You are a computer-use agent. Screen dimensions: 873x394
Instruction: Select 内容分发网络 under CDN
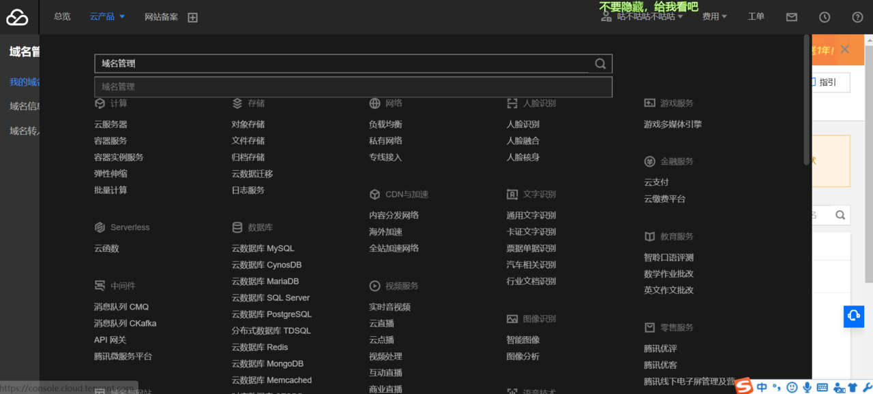coord(394,215)
